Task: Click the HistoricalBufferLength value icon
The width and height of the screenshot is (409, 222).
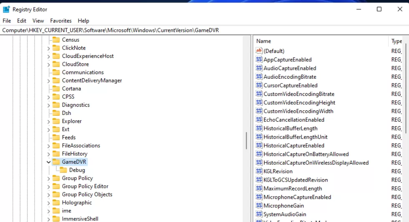Action: click(x=259, y=128)
